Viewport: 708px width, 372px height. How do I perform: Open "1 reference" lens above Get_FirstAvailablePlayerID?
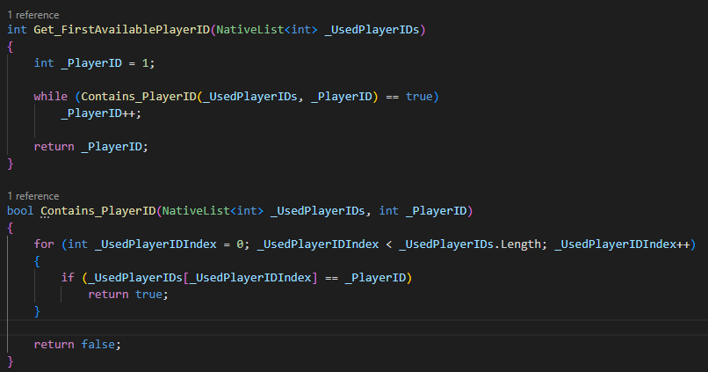pos(33,15)
